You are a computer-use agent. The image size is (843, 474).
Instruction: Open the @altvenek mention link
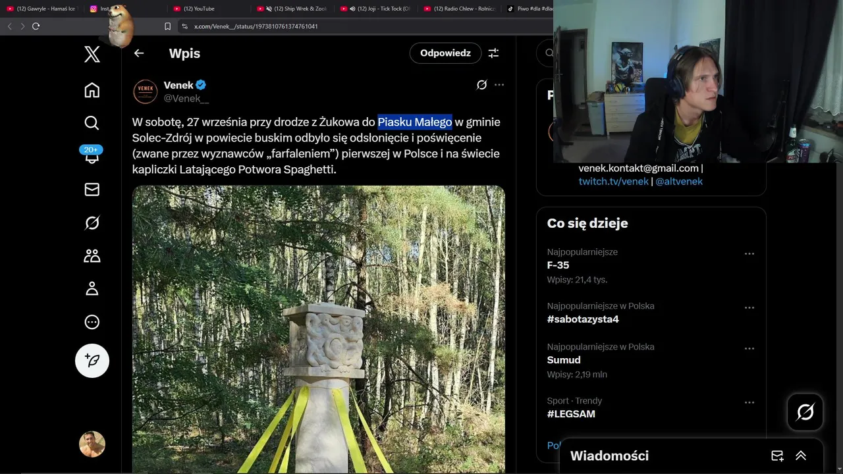(x=679, y=181)
